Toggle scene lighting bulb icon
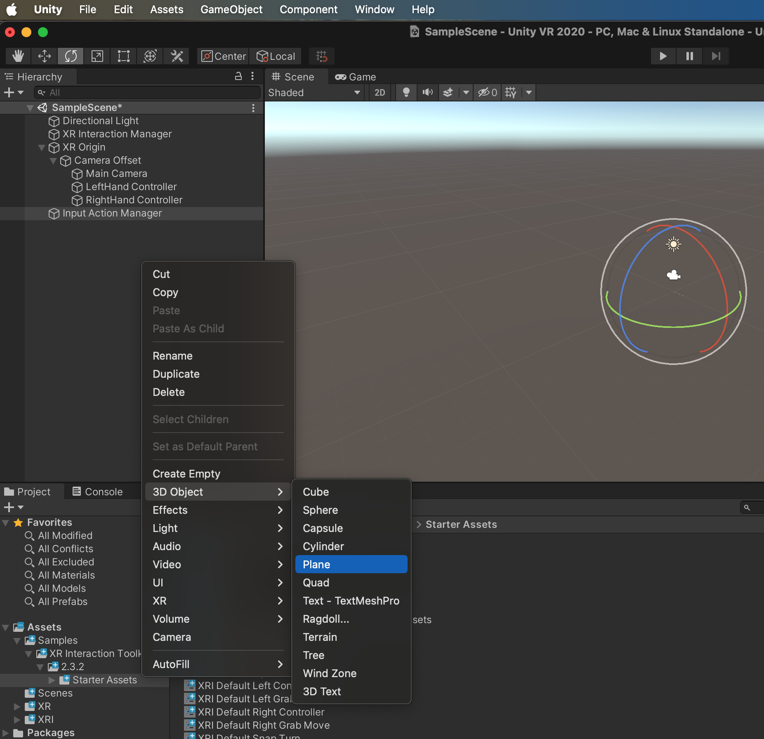Viewport: 764px width, 739px height. pos(406,92)
